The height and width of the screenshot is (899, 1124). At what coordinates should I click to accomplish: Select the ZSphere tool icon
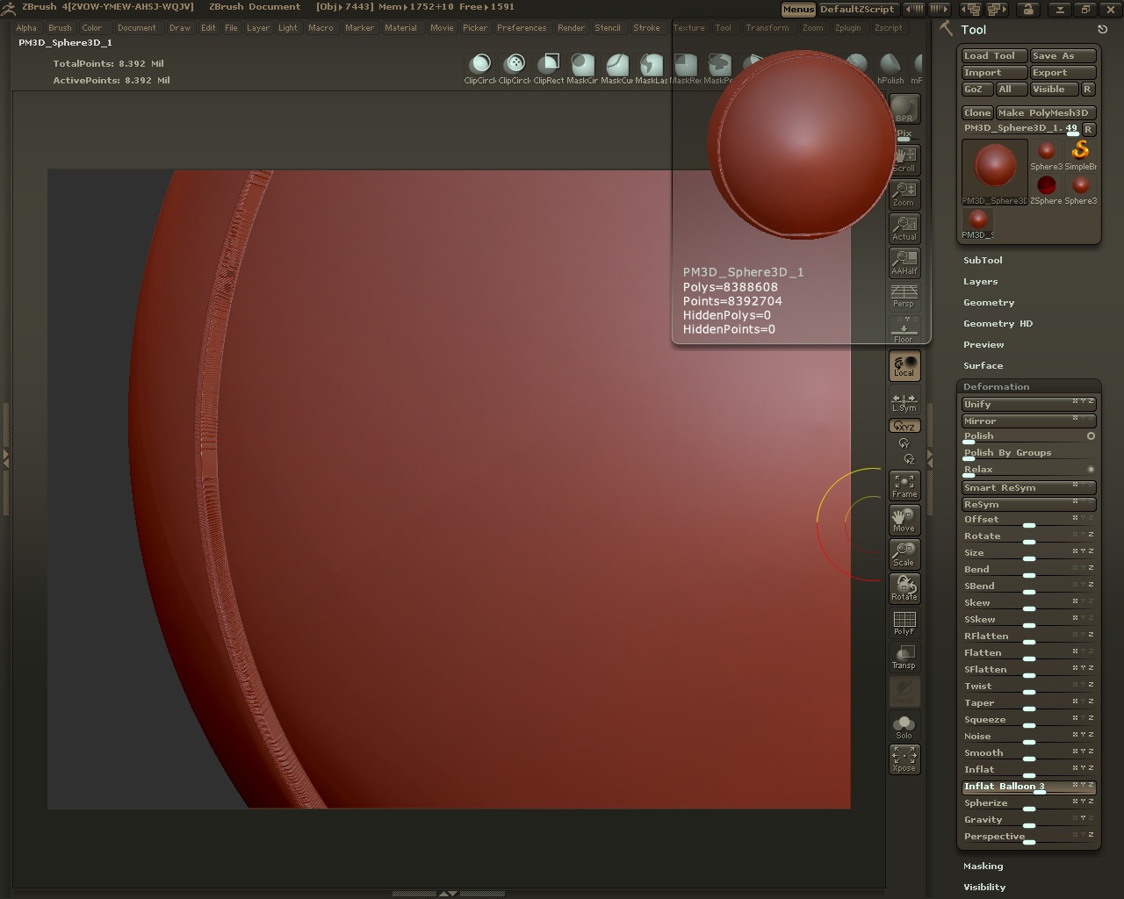[1046, 189]
